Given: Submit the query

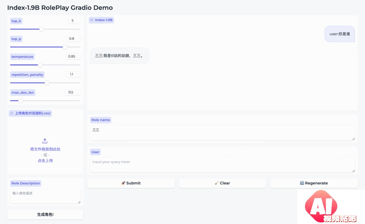Looking at the screenshot, I should [x=131, y=183].
